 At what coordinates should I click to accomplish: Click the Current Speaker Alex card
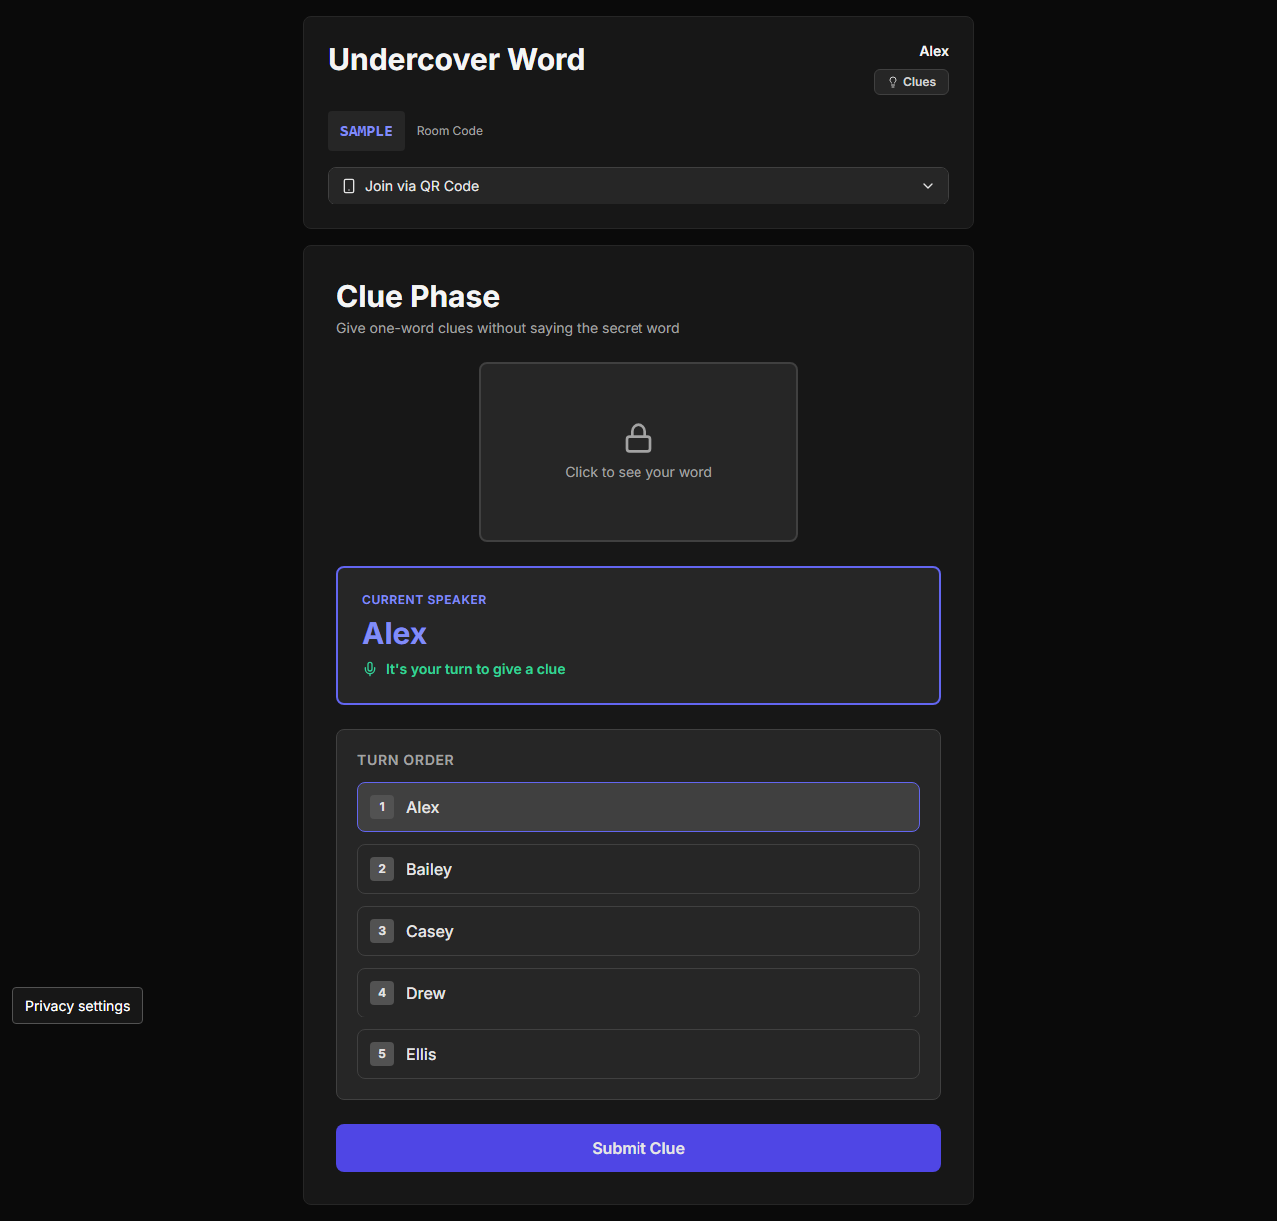638,635
